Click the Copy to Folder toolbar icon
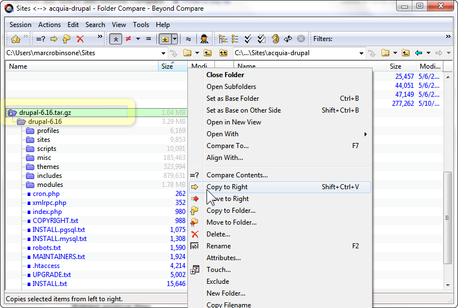The image size is (458, 308). tap(67, 39)
